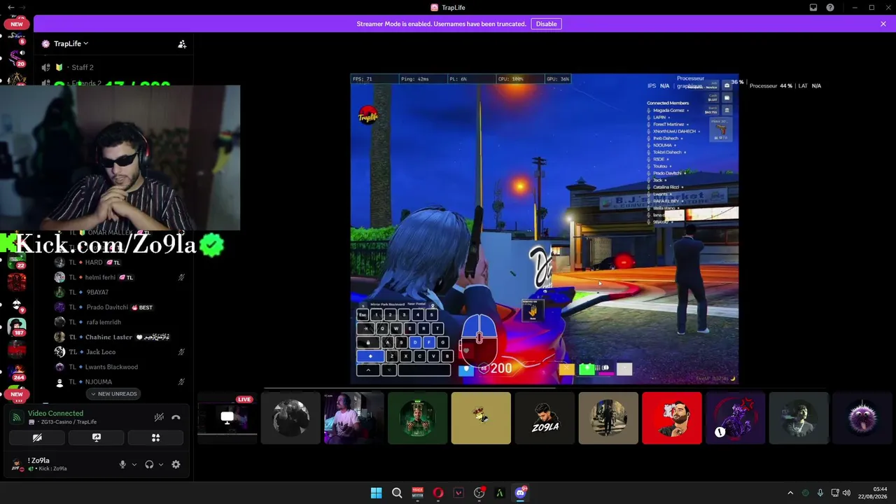Open the server icon with badge 187

(x=17, y=326)
